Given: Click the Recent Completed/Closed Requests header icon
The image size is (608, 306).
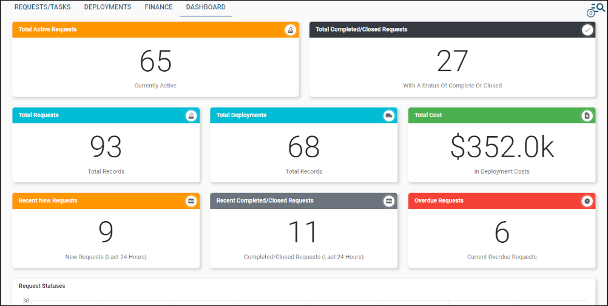Looking at the screenshot, I should pyautogui.click(x=389, y=201).
